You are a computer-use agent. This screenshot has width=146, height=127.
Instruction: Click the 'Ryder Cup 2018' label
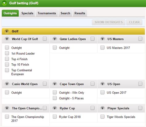(70, 117)
